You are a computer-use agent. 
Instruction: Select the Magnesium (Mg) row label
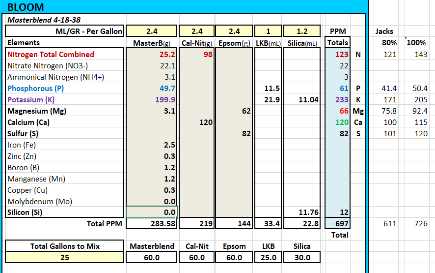pyautogui.click(x=37, y=111)
